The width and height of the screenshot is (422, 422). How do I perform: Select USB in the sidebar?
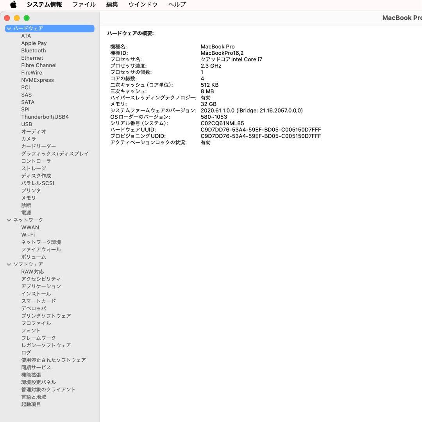coord(27,124)
